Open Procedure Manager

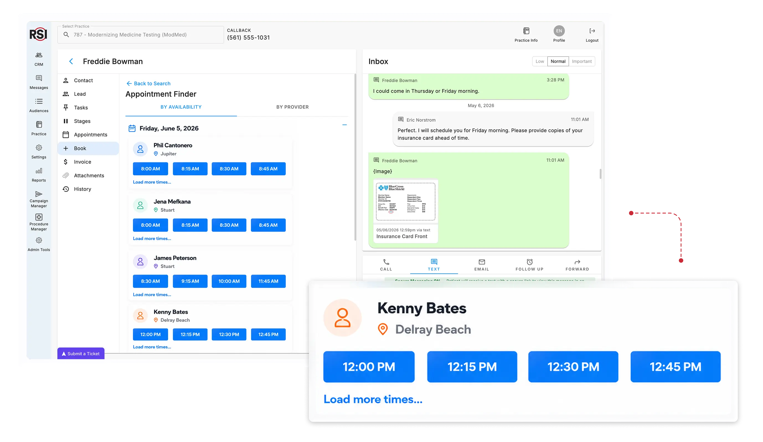pos(39,223)
